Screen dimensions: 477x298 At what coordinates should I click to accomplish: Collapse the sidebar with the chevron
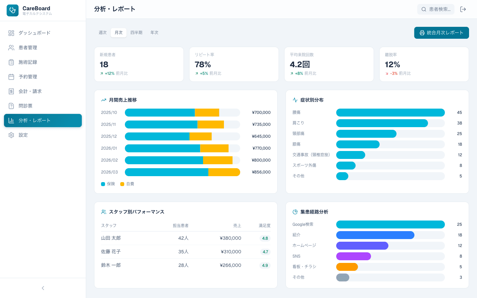(x=43, y=288)
